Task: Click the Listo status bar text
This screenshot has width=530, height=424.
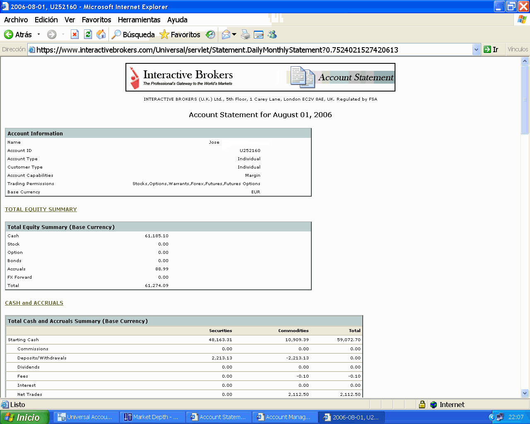Action: [17, 405]
